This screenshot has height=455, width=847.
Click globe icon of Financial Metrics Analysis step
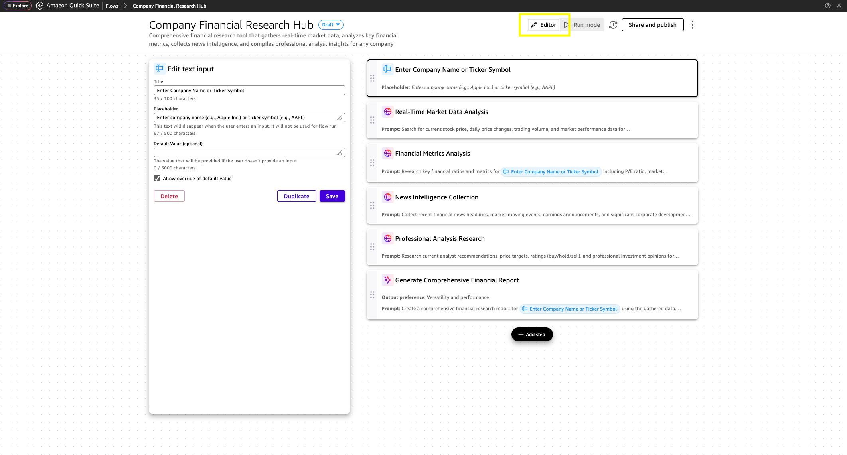[x=387, y=153]
